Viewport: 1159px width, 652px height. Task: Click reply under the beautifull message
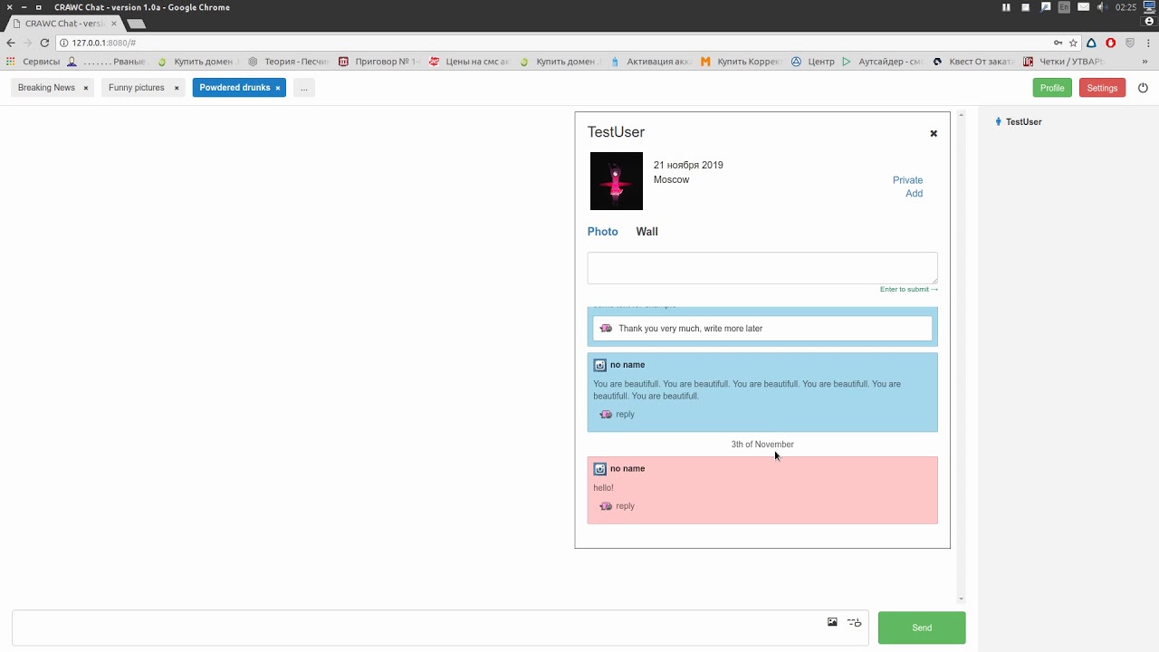[625, 415]
